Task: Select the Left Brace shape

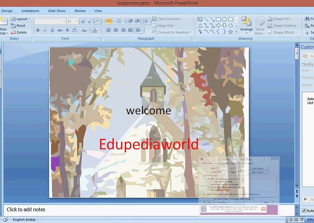Action: point(218,32)
